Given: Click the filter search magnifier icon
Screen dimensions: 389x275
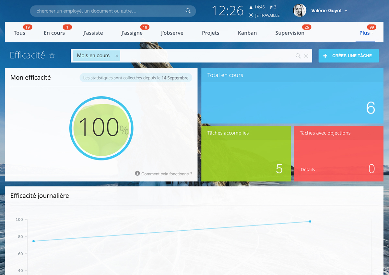Looking at the screenshot, I should [x=298, y=56].
